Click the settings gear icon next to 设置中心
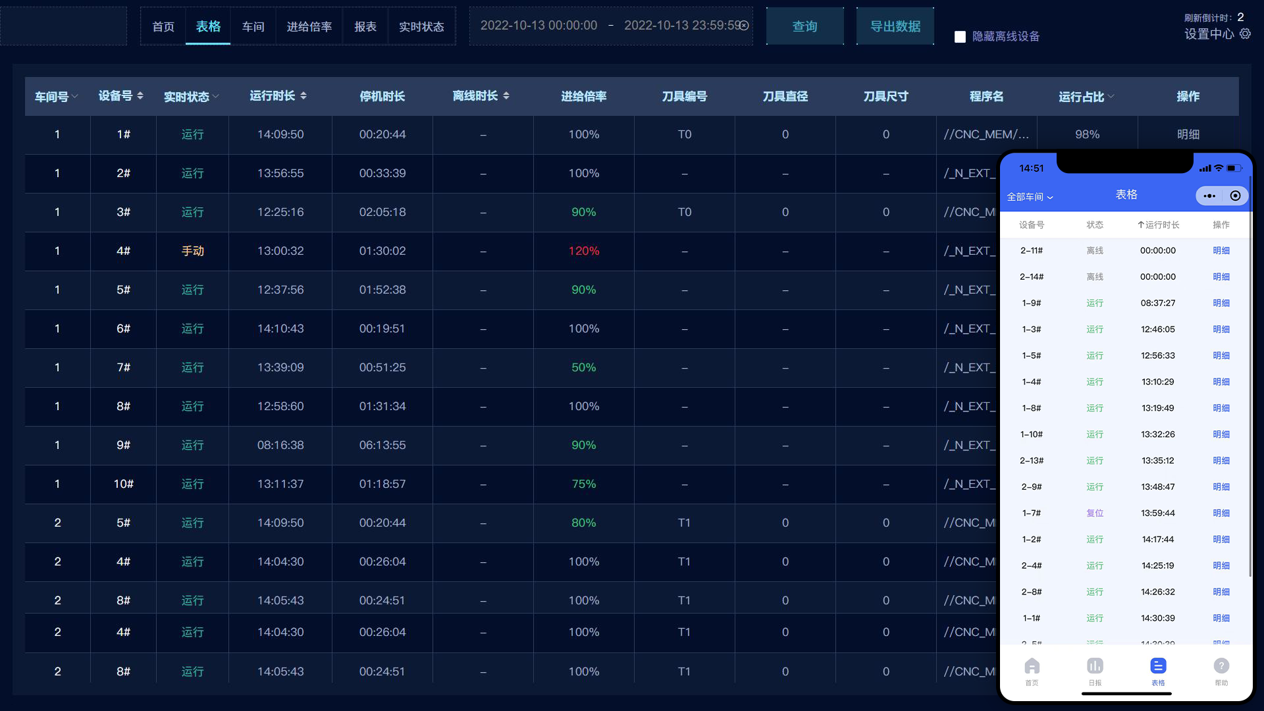Screen dimensions: 1264x711 [x=1245, y=34]
